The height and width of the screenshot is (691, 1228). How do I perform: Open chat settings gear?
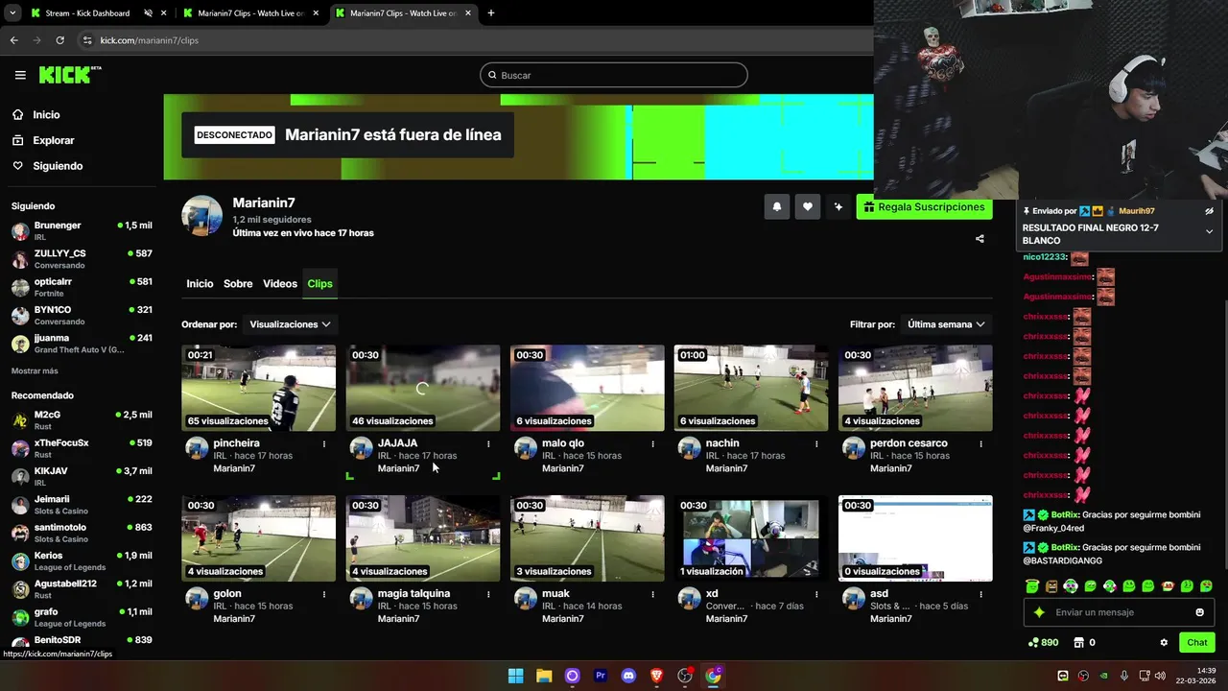(1164, 643)
